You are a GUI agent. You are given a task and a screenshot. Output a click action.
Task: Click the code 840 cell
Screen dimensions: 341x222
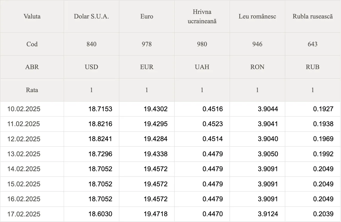click(91, 44)
